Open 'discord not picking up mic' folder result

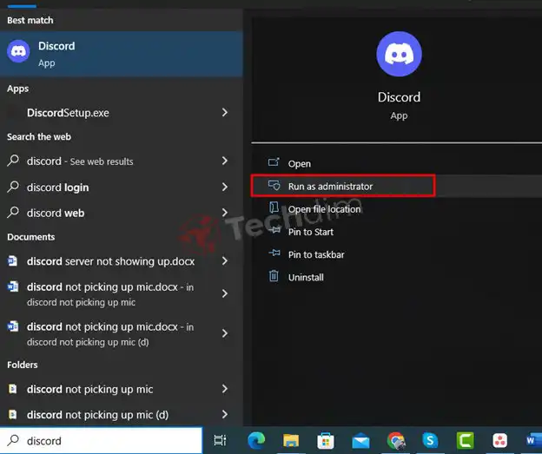click(89, 389)
